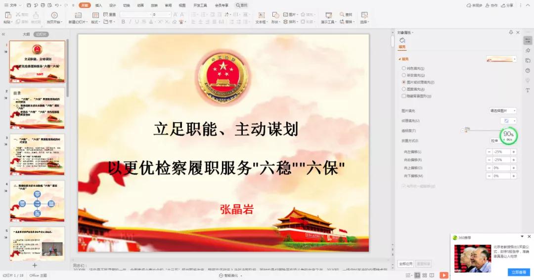Click the Cut scissors icon
This screenshot has width=534, height=280.
pyautogui.click(x=18, y=15)
